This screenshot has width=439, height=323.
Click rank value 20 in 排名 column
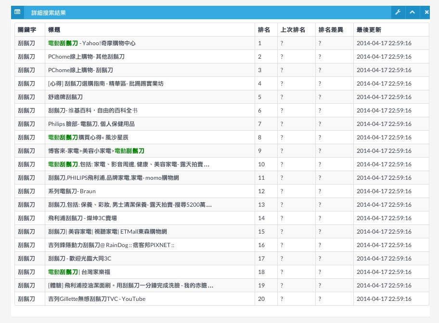tap(261, 298)
